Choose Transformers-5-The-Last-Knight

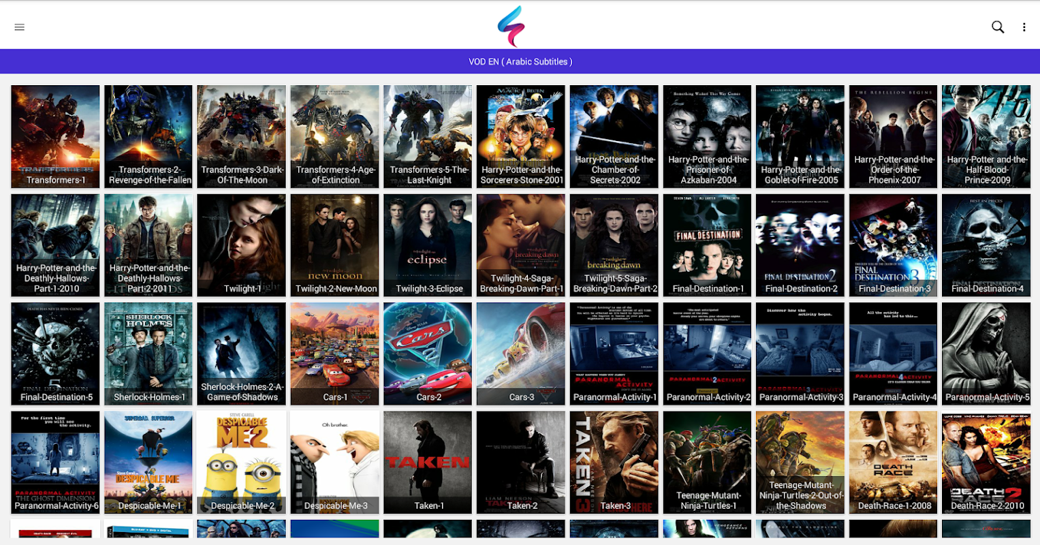coord(428,136)
